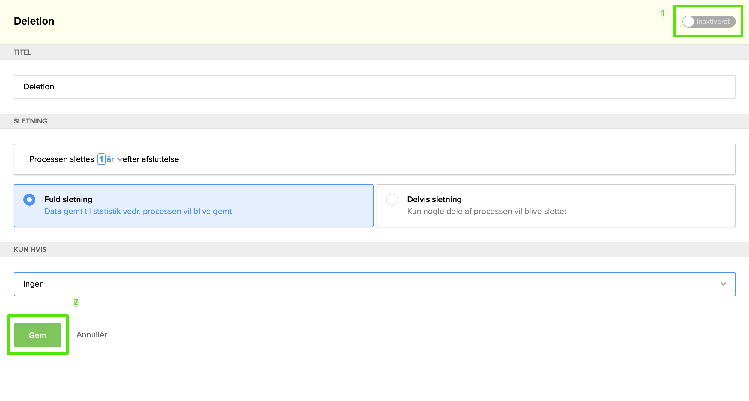Select the Fuld sletning radio button
Image resolution: width=749 pixels, height=401 pixels.
[29, 200]
